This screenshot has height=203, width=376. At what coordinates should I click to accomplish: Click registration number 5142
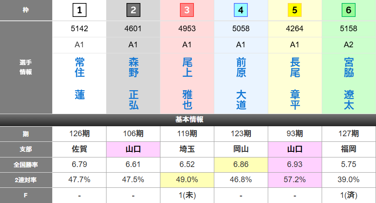pos(80,29)
